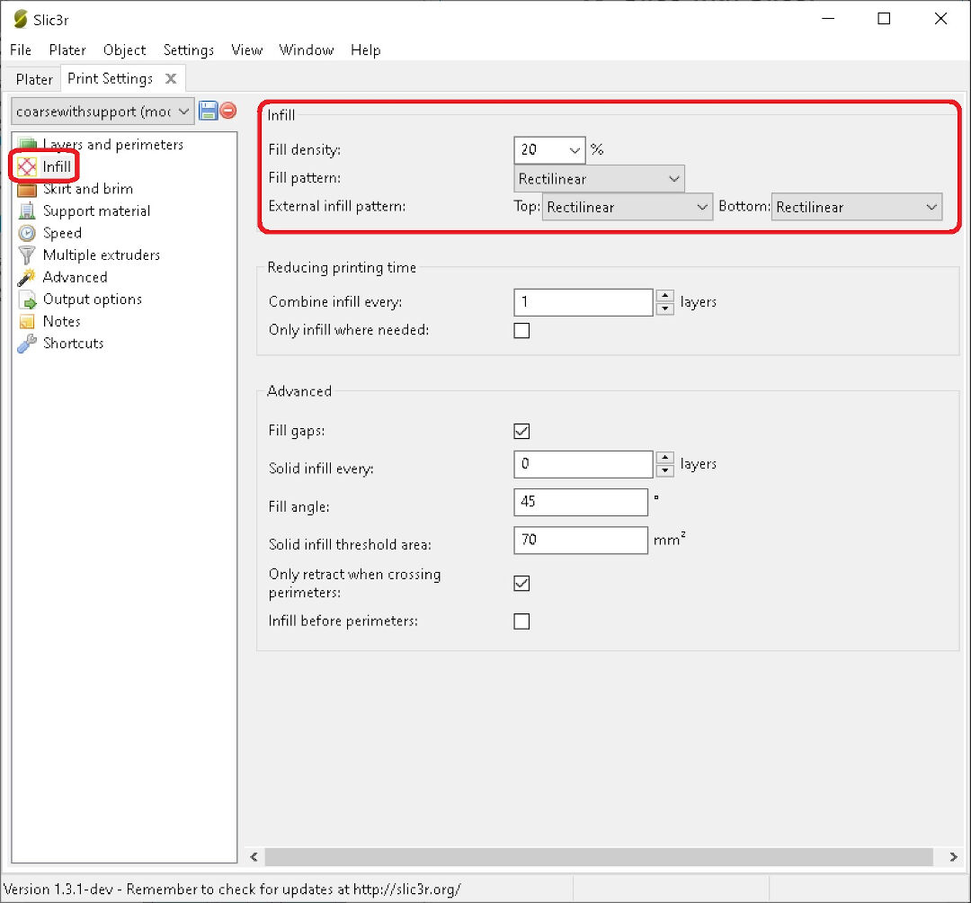Toggle Only retract when crossing perimeters checkbox
971x903 pixels.
coord(521,584)
